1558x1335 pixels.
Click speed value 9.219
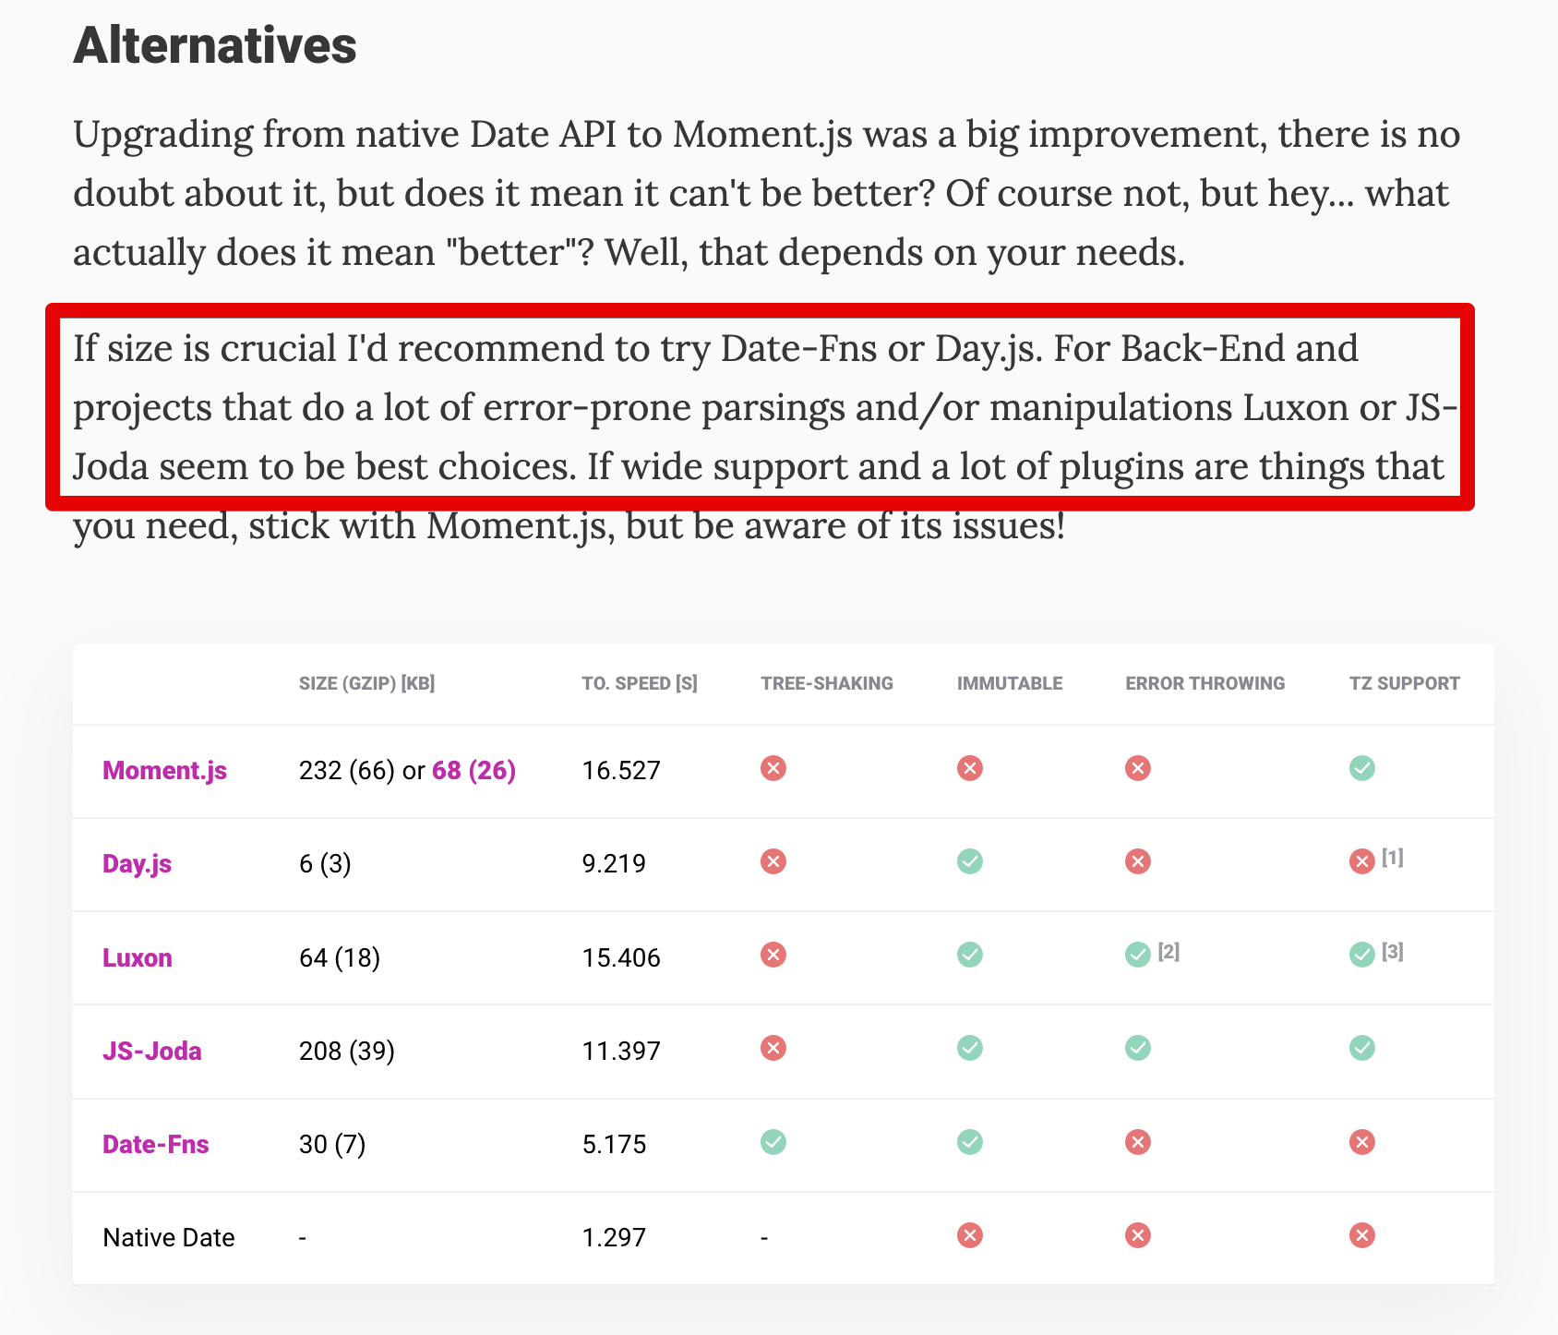[x=614, y=863]
